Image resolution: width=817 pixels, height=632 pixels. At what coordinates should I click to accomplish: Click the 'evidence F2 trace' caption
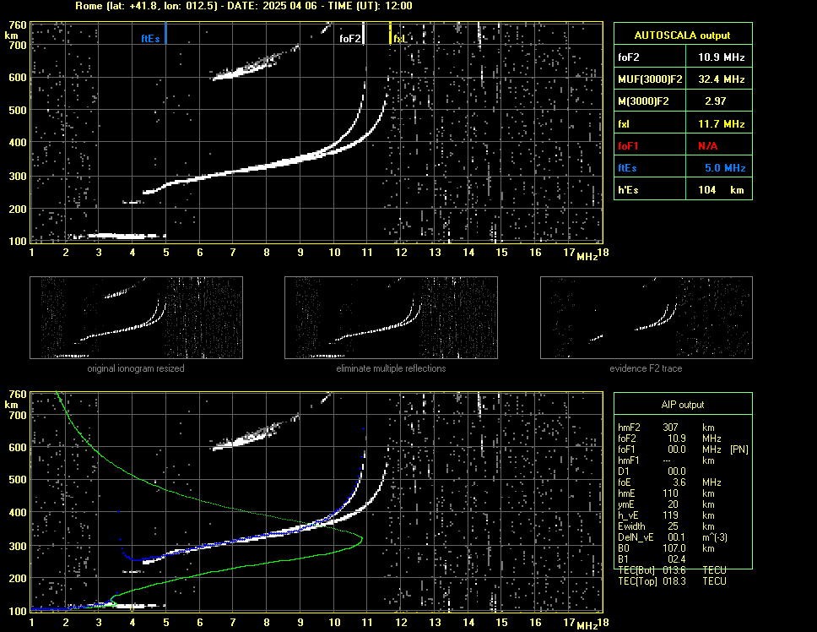click(647, 368)
